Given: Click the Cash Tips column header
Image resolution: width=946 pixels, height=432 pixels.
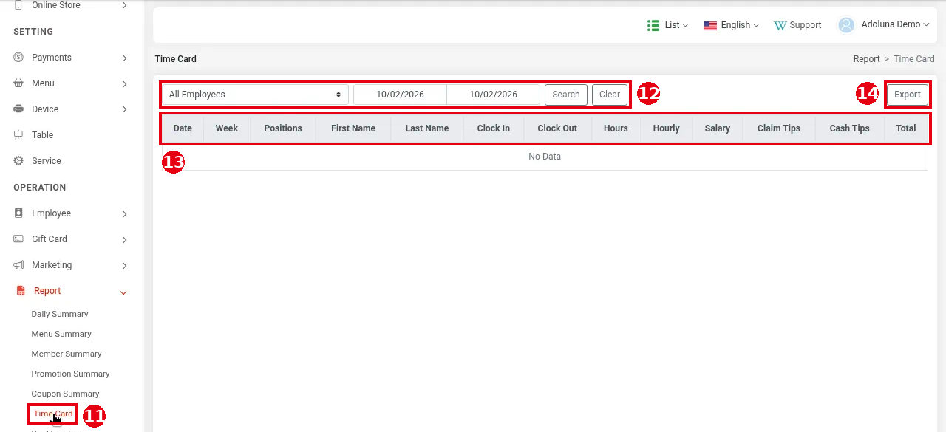Looking at the screenshot, I should [x=849, y=128].
